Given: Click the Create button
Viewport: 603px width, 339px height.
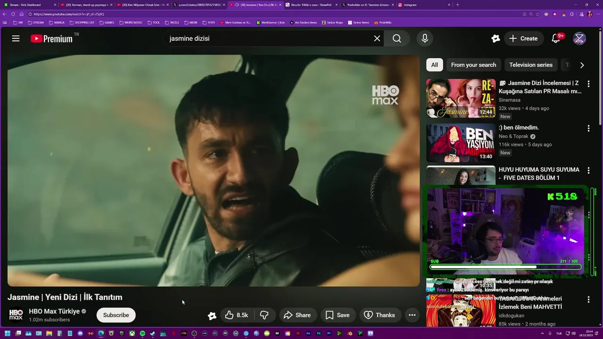Looking at the screenshot, I should tap(523, 39).
